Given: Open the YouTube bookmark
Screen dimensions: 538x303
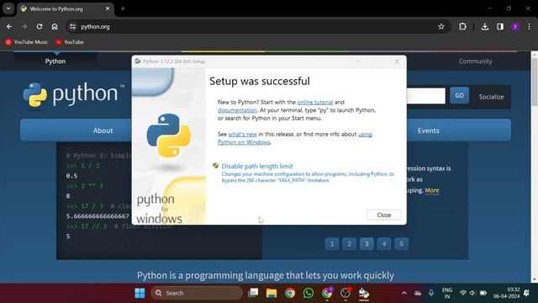Looking at the screenshot, I should (70, 42).
